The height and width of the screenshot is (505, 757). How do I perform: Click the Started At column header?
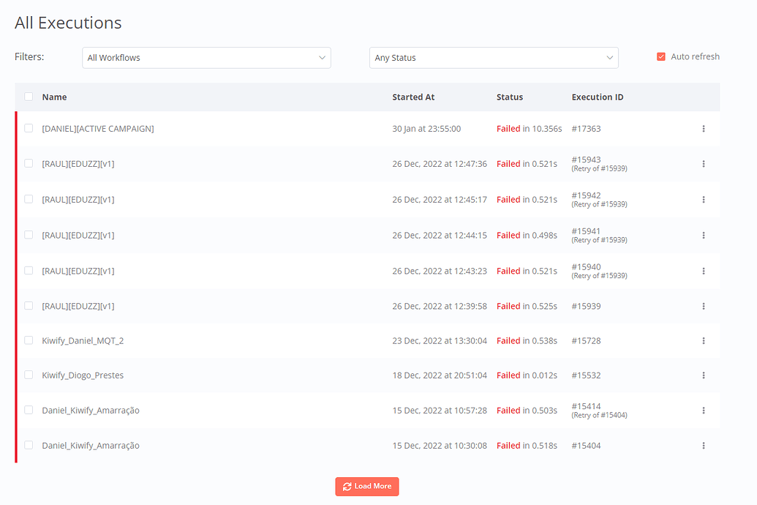point(413,97)
